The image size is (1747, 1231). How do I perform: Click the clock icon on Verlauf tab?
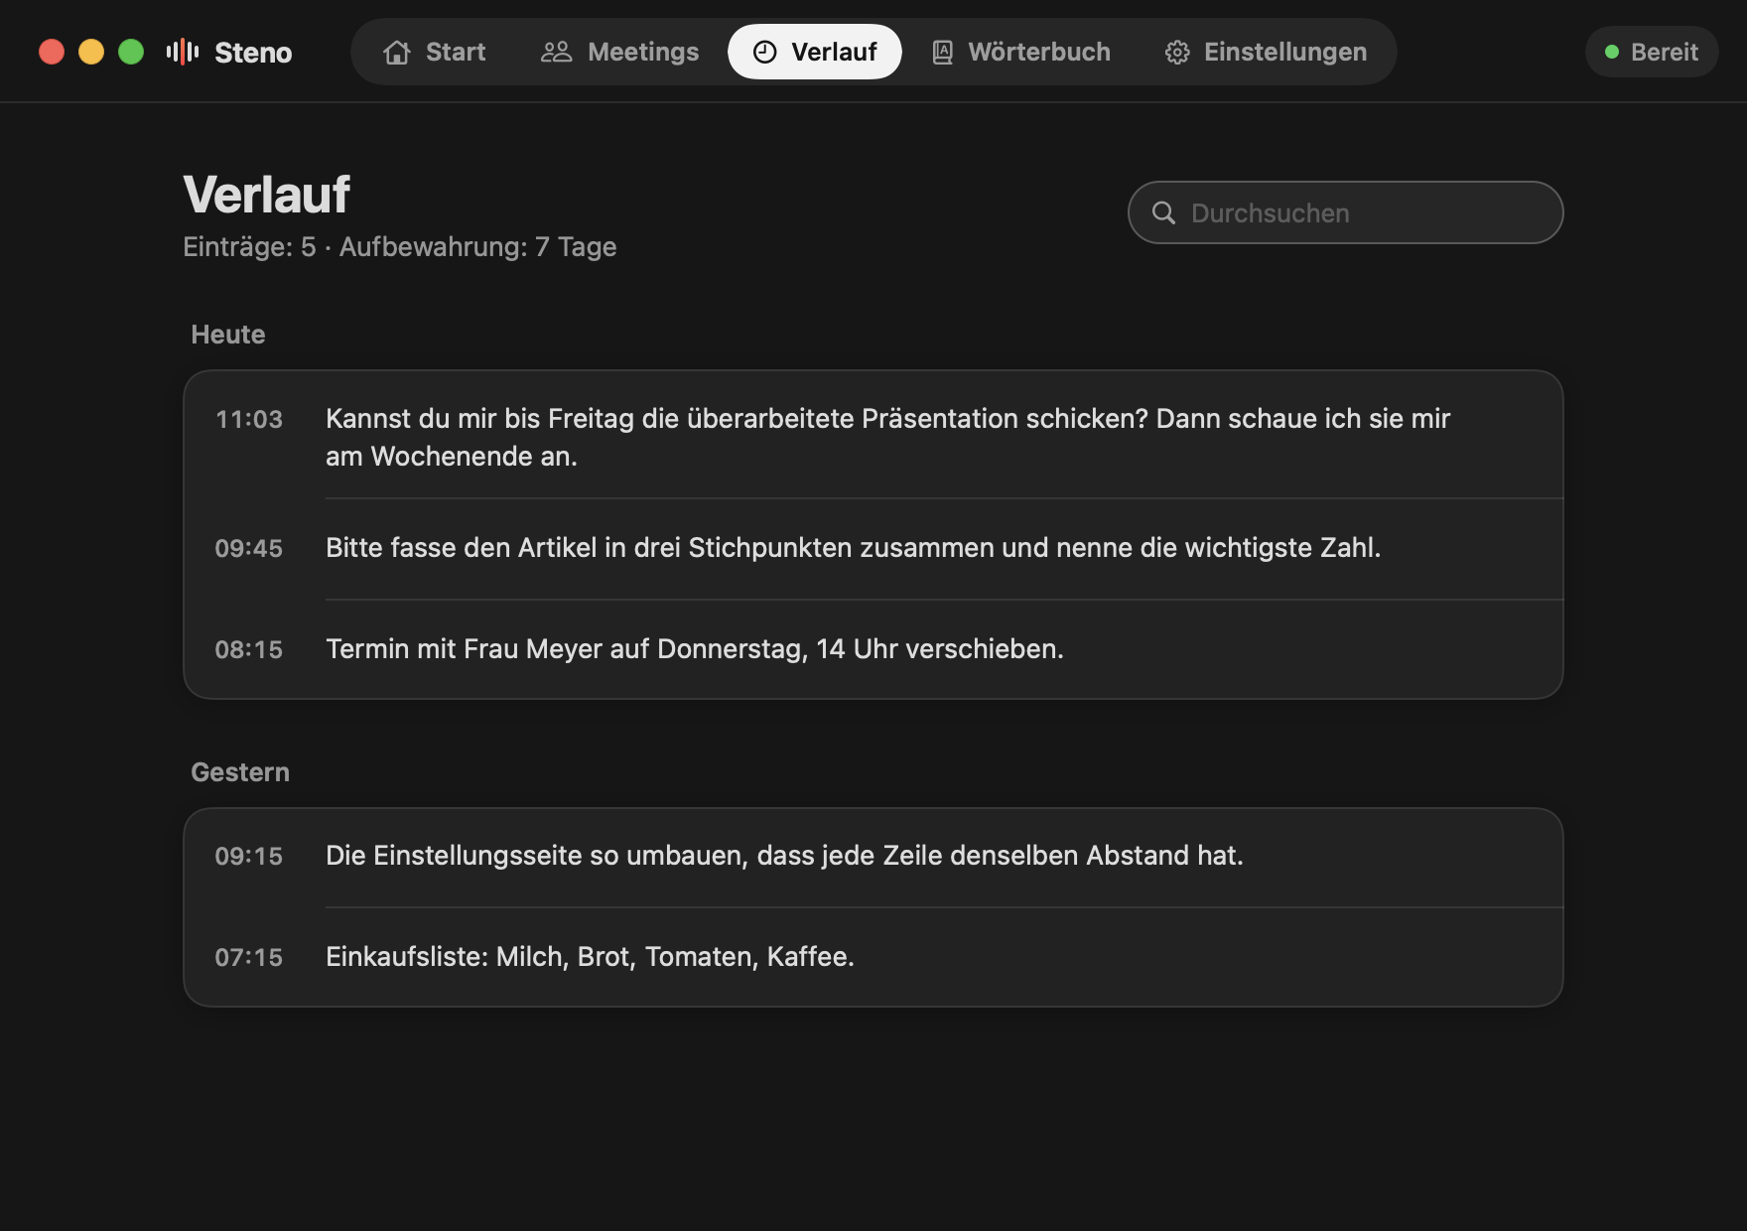point(764,52)
